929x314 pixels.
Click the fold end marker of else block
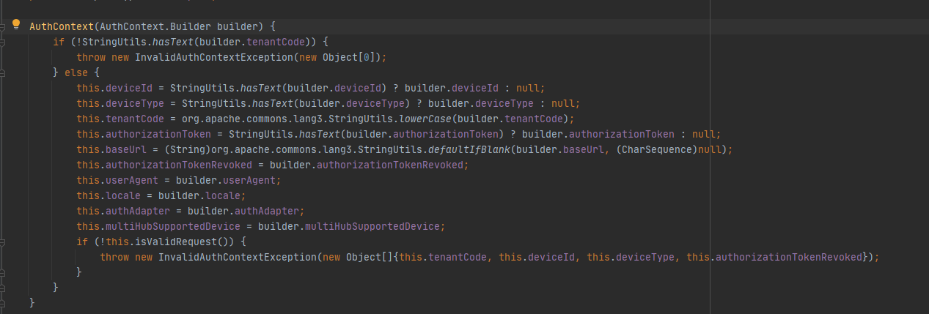click(3, 287)
